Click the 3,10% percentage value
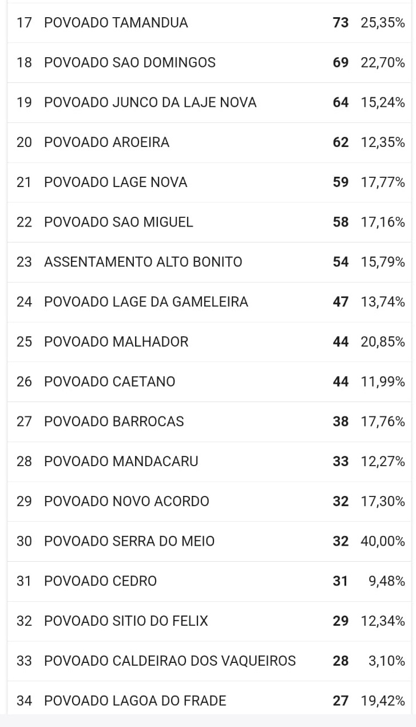 [387, 661]
